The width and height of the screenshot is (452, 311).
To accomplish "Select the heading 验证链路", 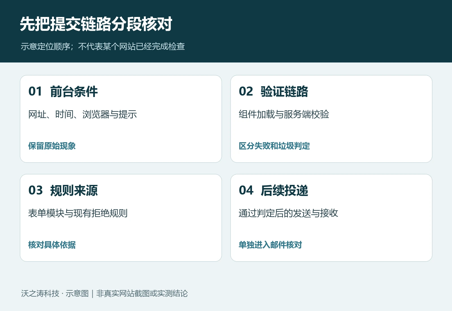I will (284, 92).
